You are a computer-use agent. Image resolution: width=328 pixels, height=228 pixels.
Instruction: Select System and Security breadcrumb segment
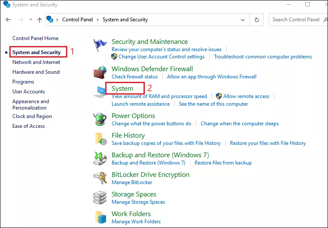pos(125,20)
